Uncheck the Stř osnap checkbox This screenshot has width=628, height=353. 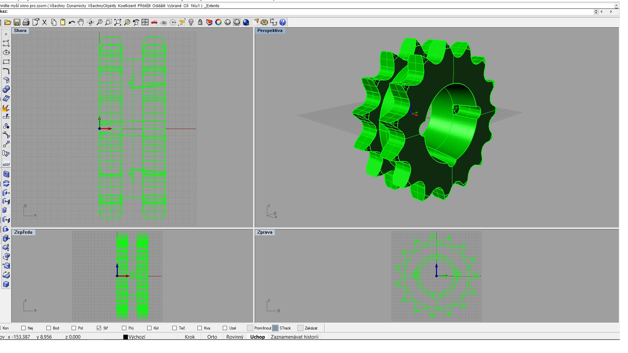pos(99,328)
